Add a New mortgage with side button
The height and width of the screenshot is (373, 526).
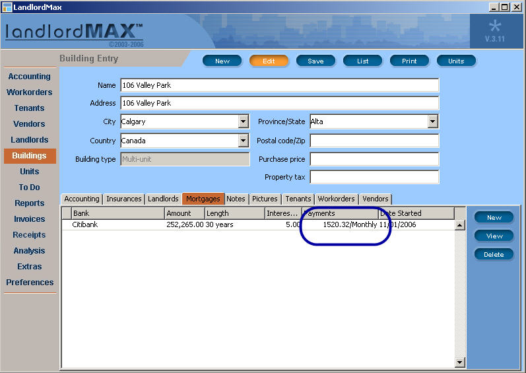click(x=494, y=217)
